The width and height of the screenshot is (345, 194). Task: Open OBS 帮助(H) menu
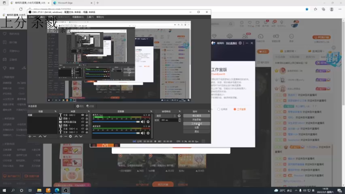(x=100, y=17)
